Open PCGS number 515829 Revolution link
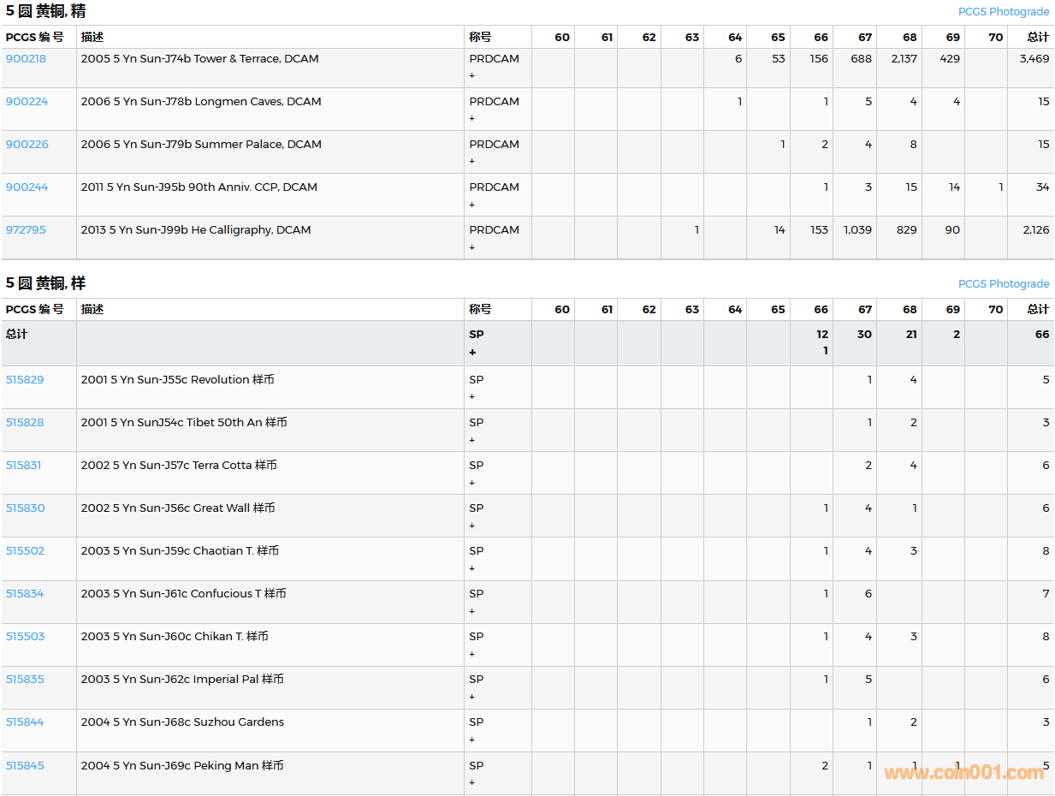The height and width of the screenshot is (796, 1055). pos(25,380)
